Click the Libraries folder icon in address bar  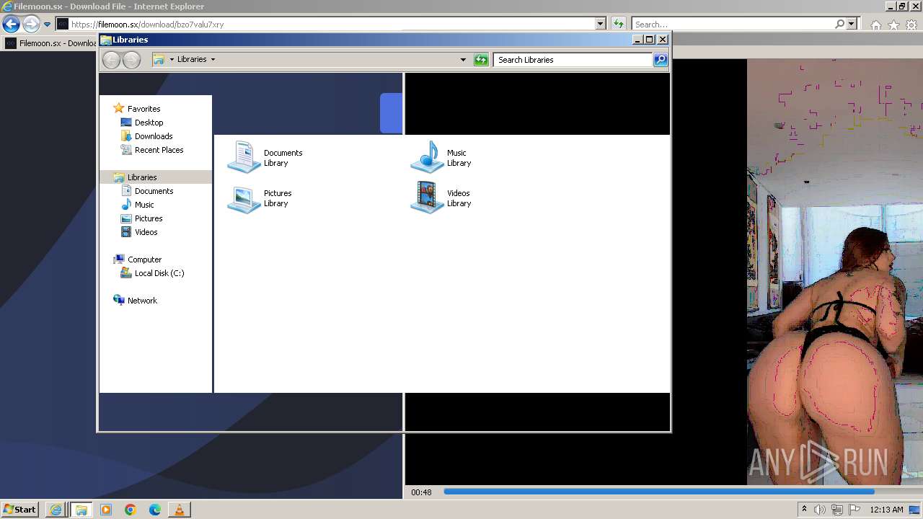click(x=159, y=60)
